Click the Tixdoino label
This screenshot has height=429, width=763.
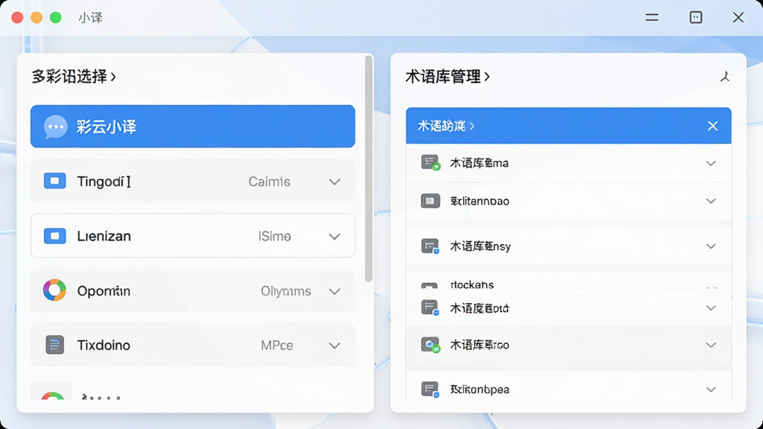[x=104, y=346]
